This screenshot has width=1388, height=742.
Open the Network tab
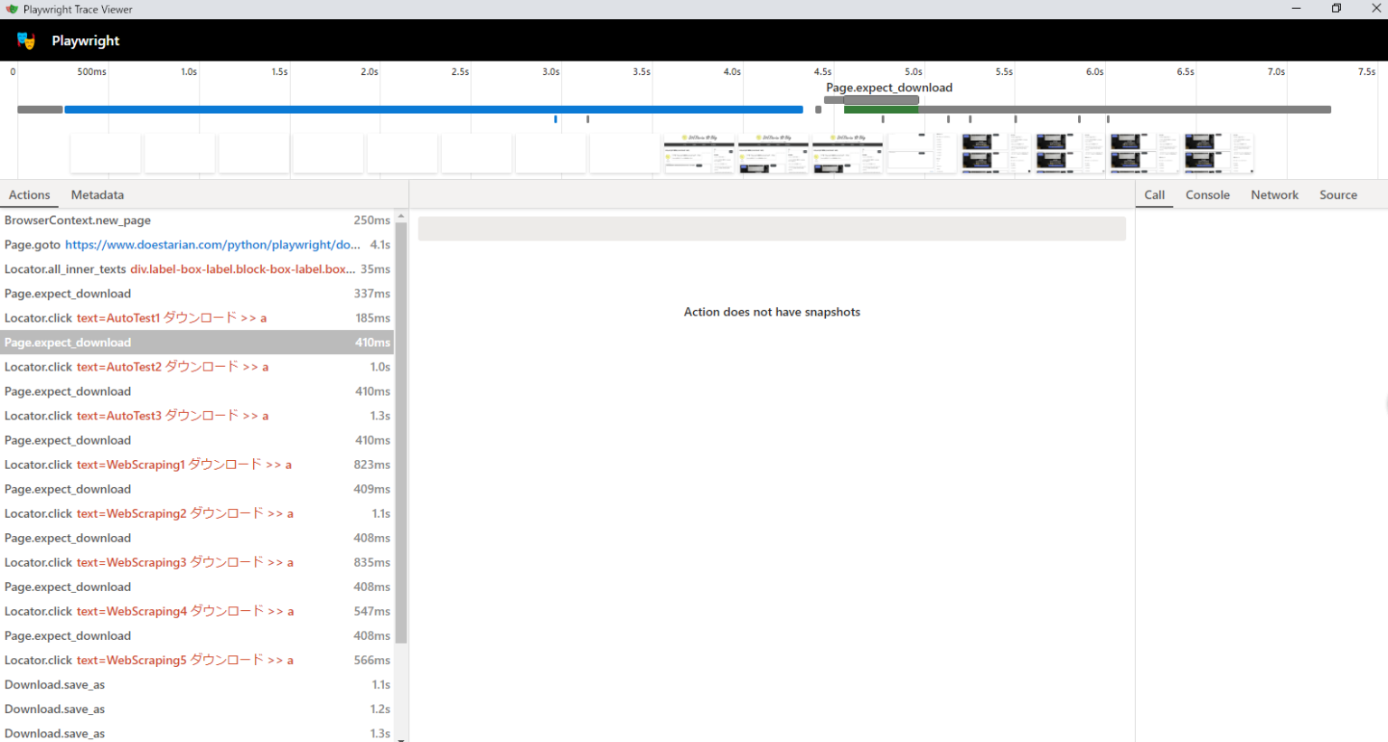click(x=1274, y=194)
